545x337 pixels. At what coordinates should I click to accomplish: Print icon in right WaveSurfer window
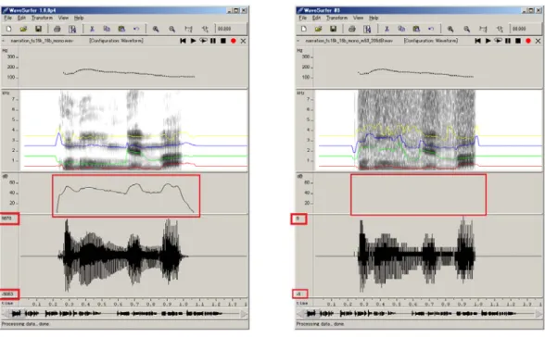(352, 29)
